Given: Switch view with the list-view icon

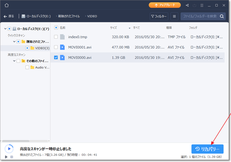Looking at the screenshot, I should (x=174, y=16).
